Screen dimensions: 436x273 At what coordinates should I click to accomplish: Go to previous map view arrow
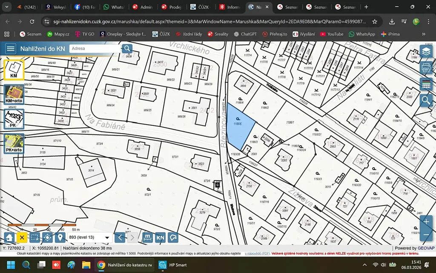(120, 238)
